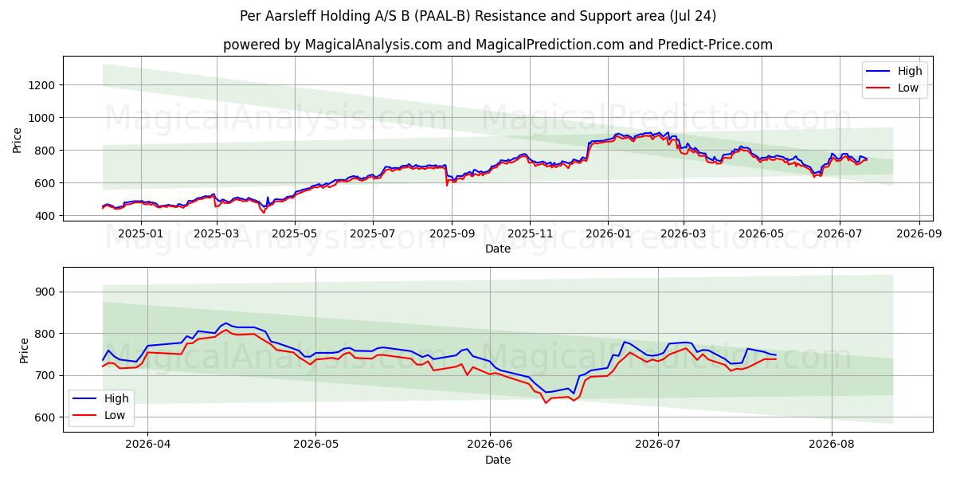Click the 2026-08 tick on bottom chart
This screenshot has height=478, width=956.
coord(832,444)
